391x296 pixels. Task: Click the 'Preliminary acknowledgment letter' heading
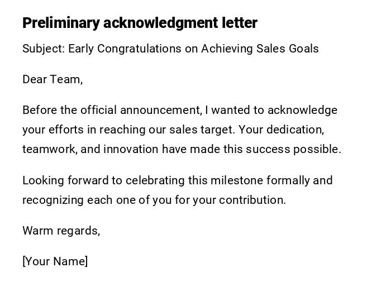(140, 23)
